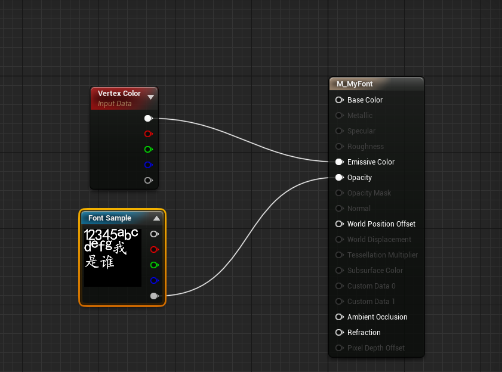Click the Emissive Color input pin

(340, 162)
